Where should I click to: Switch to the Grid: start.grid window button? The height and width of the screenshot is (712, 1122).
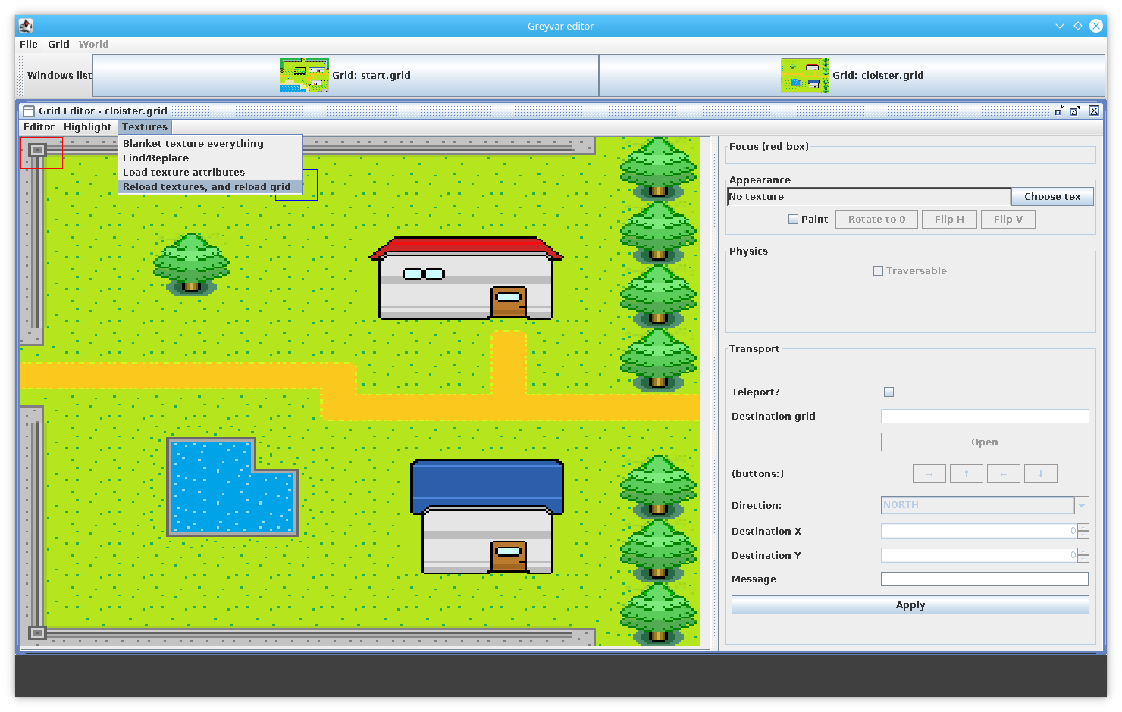tap(346, 75)
